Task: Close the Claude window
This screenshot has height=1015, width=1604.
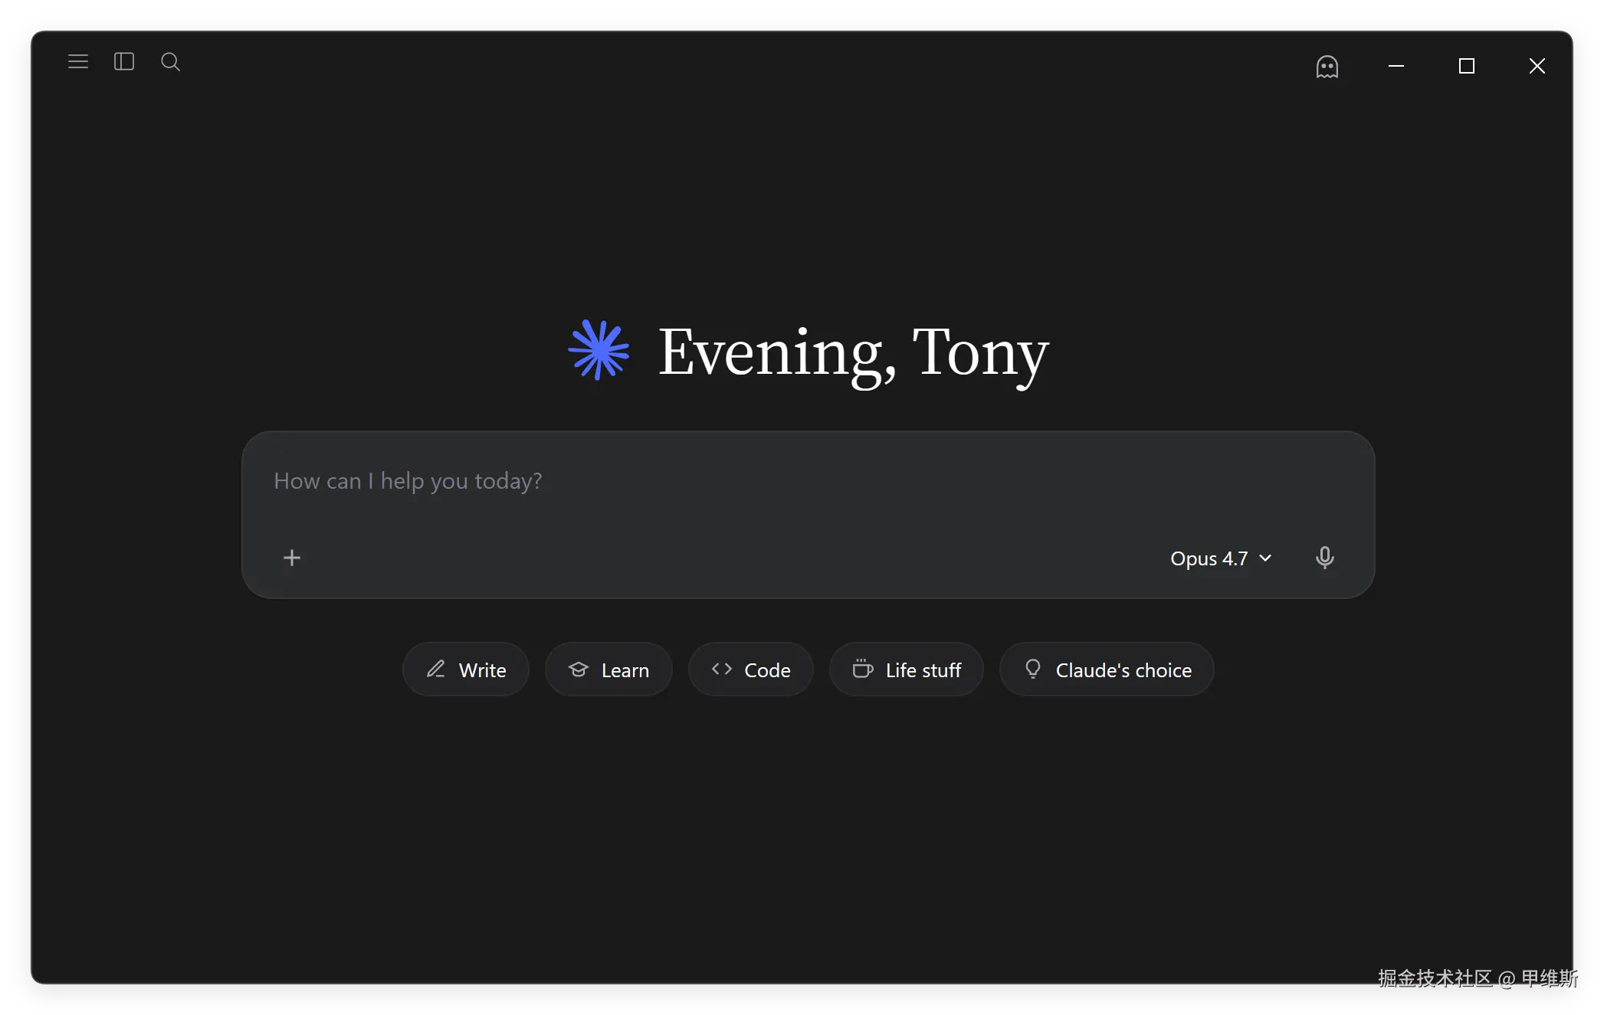Action: [x=1537, y=66]
